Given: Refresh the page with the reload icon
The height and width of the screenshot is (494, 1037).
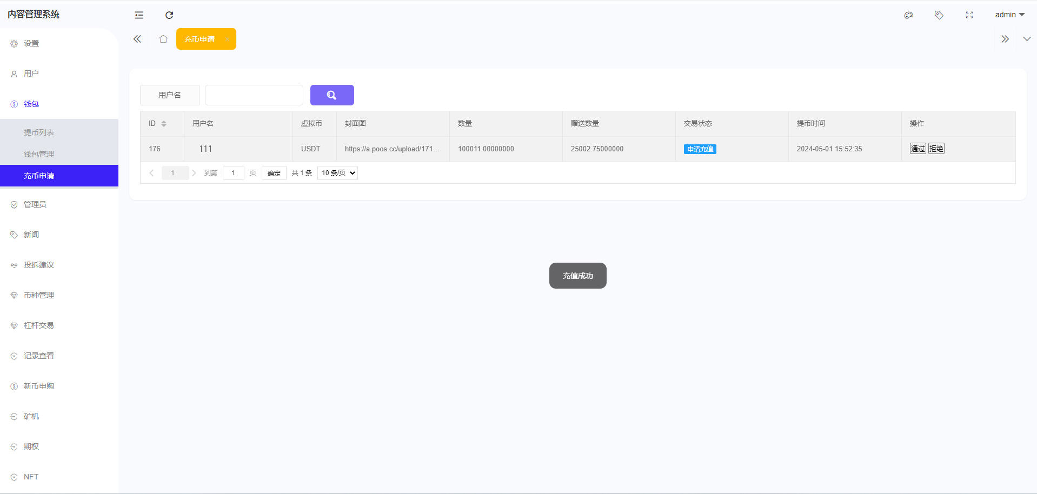Looking at the screenshot, I should (169, 15).
